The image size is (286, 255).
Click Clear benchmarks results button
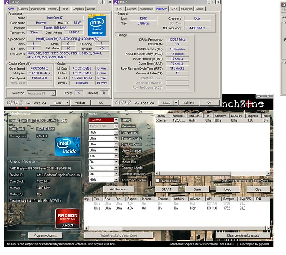coord(243,235)
